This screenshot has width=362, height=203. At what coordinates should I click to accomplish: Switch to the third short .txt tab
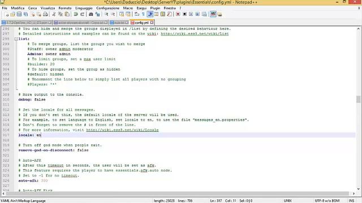(x=119, y=23)
